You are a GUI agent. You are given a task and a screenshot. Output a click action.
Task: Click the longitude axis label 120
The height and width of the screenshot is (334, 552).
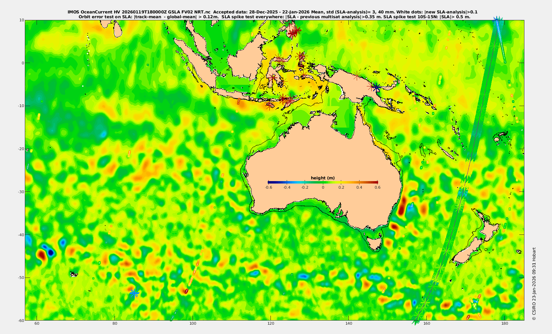(x=271, y=324)
